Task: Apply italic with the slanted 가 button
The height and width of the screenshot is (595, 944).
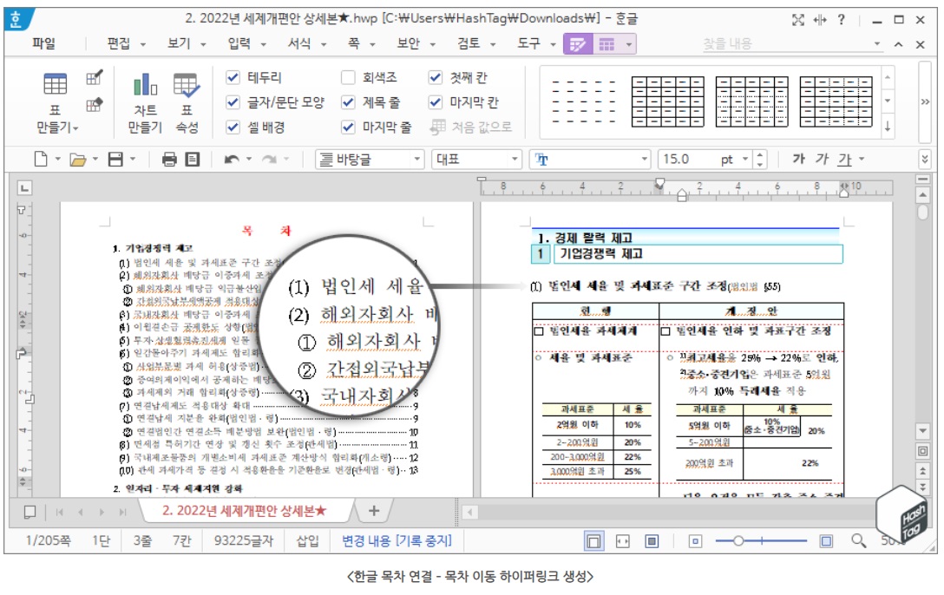Action: [x=823, y=159]
